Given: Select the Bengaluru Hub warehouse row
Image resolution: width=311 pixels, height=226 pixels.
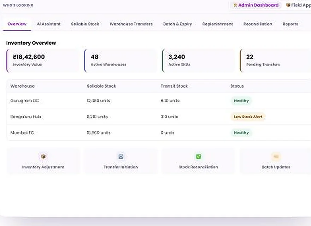Looking at the screenshot, I should pyautogui.click(x=159, y=117).
